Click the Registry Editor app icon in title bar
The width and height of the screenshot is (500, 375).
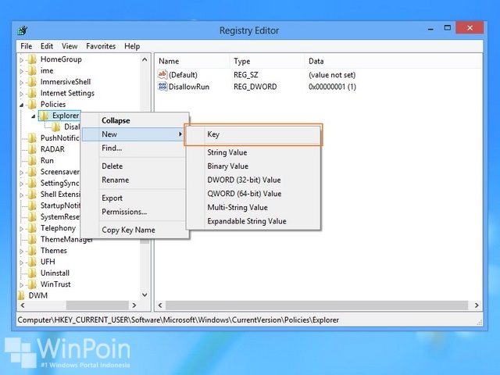click(x=23, y=30)
